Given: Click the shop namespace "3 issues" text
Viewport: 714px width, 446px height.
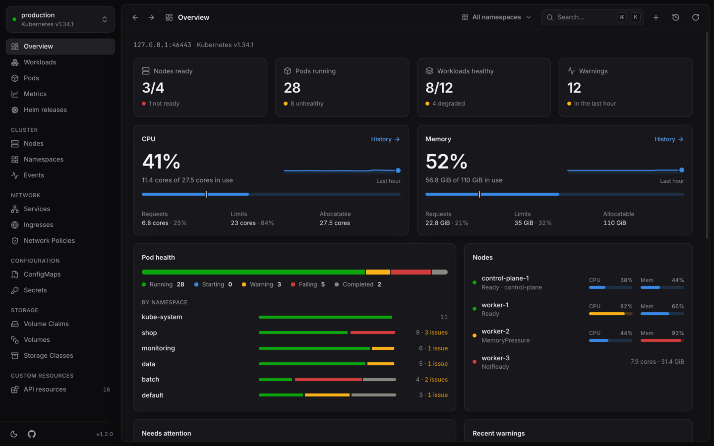Looking at the screenshot, I should click(x=436, y=333).
